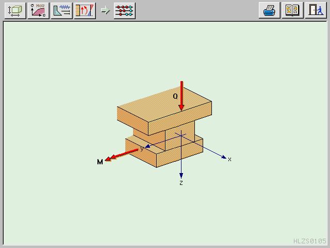Click the red Q force arrow

[x=181, y=96]
